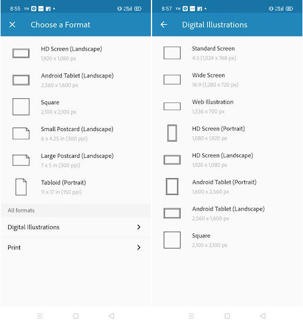Open the Print category row
This screenshot has width=303, height=326.
76,247
